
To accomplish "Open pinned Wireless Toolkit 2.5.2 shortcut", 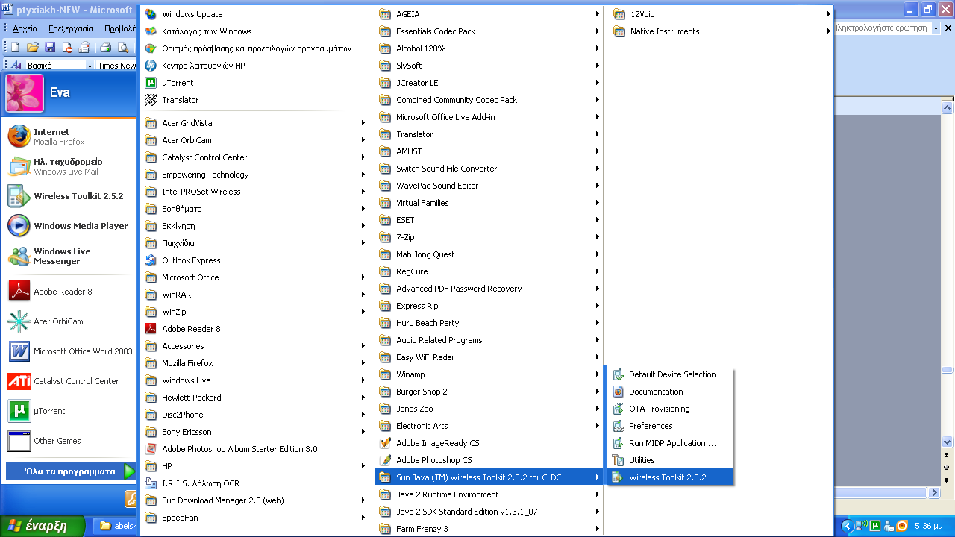I will coord(69,196).
